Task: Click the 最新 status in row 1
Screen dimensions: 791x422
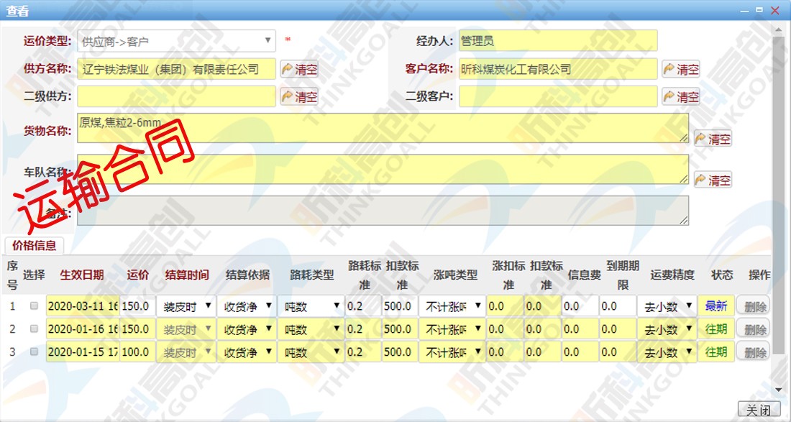Action: (x=715, y=306)
